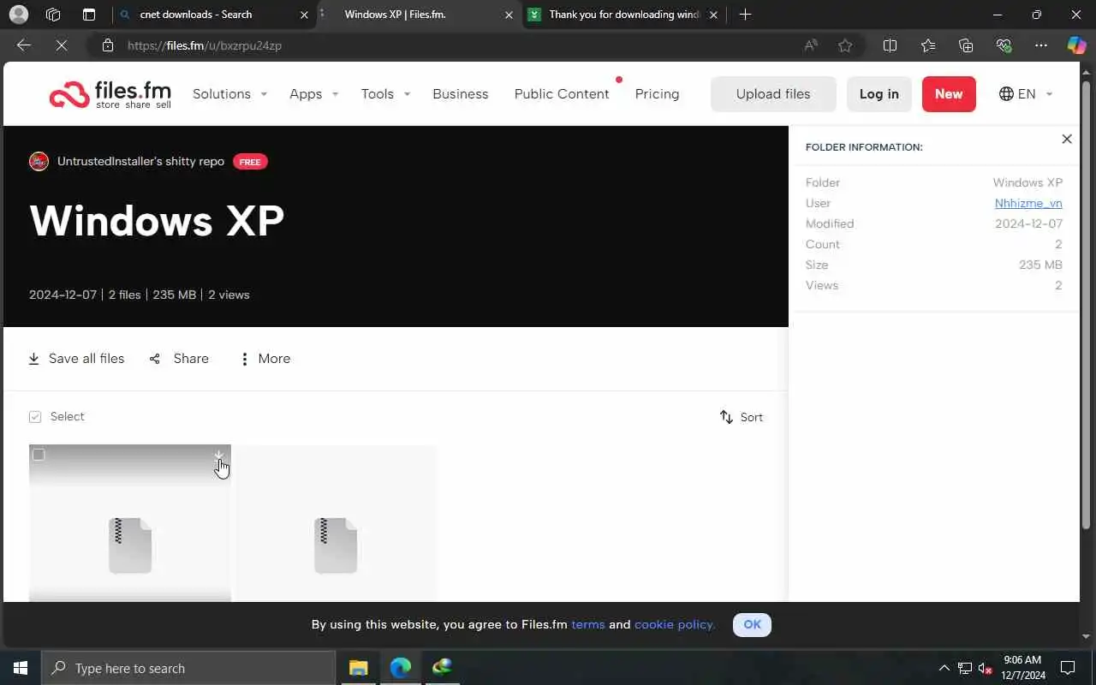The height and width of the screenshot is (685, 1096).
Task: Open the second zip file thumbnail
Action: (x=336, y=523)
